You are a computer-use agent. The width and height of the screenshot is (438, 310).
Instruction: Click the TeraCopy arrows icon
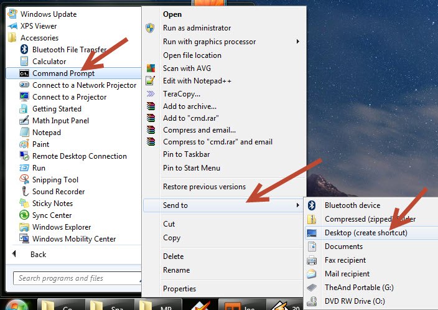click(x=151, y=93)
